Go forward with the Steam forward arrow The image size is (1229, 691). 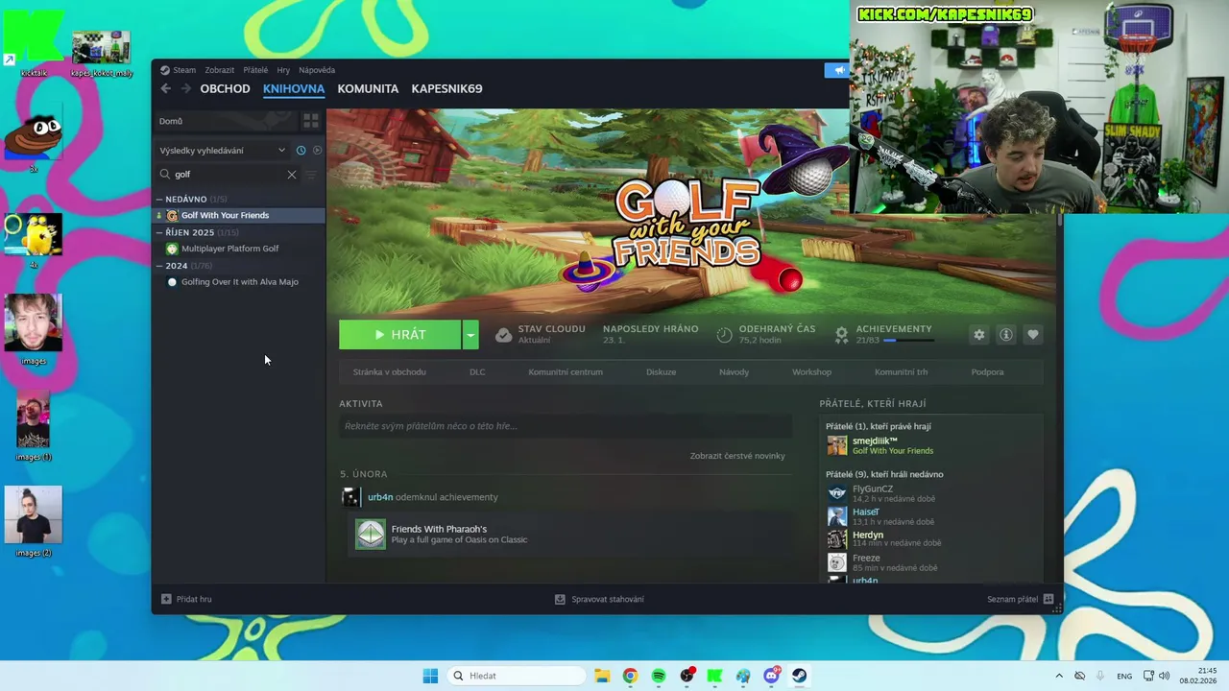(186, 88)
